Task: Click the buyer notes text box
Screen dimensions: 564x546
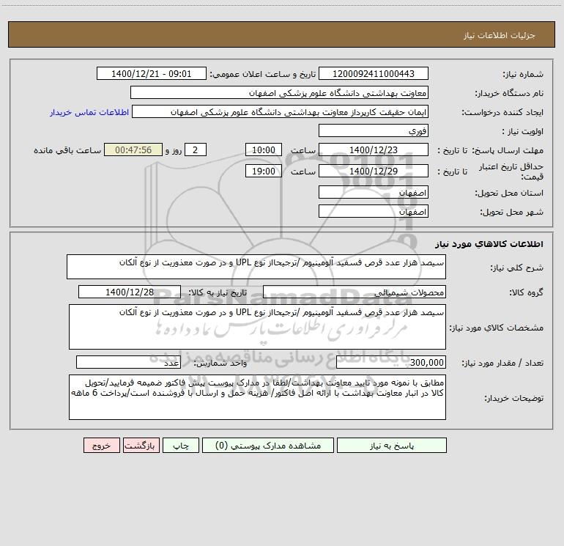Action: tap(257, 397)
